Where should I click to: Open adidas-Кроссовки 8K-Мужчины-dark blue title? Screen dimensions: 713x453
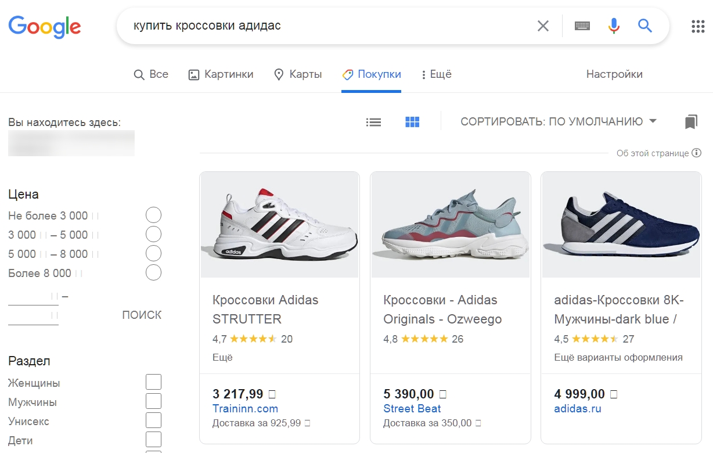619,310
